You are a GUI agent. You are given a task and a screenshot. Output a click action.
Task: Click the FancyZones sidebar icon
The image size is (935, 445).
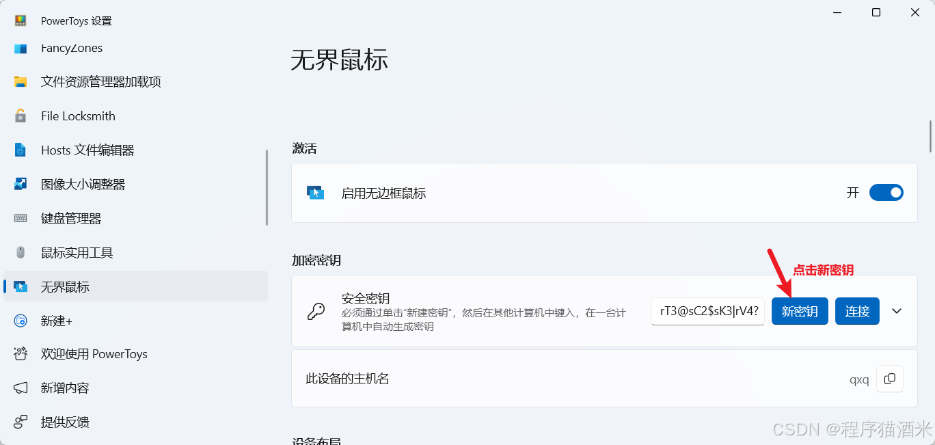pyautogui.click(x=21, y=49)
